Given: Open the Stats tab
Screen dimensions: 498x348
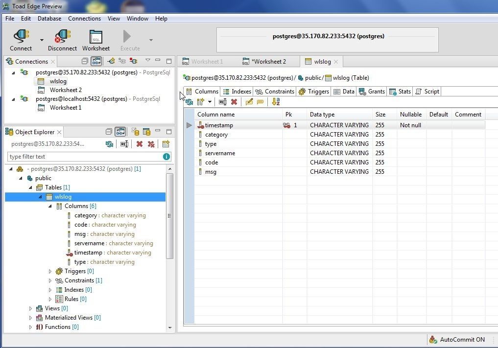Looking at the screenshot, I should (x=400, y=92).
